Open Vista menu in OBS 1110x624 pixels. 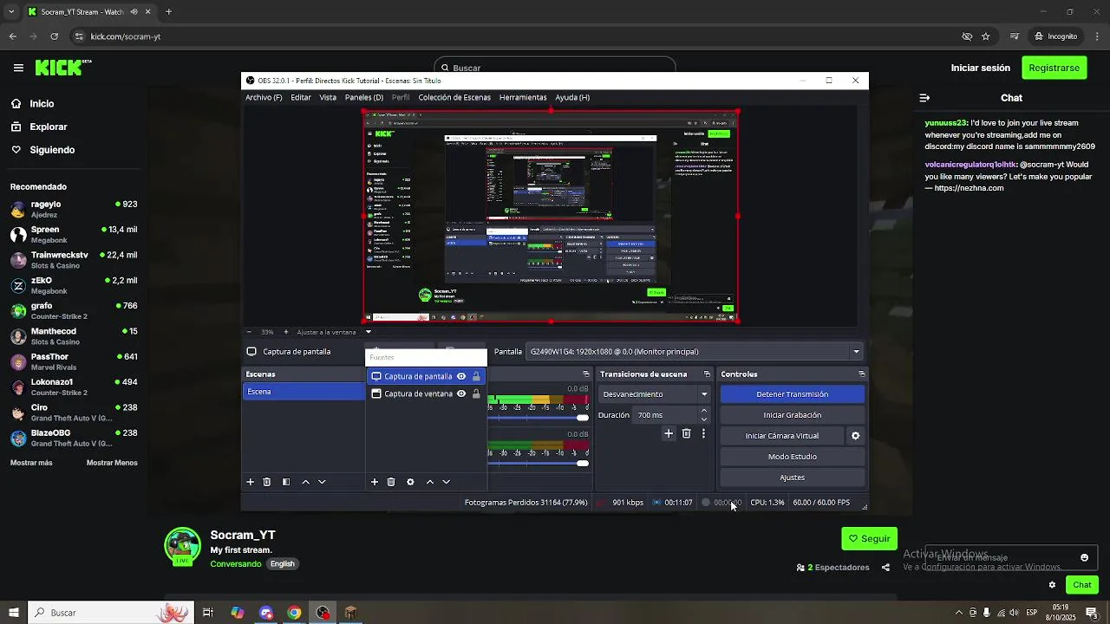point(328,98)
